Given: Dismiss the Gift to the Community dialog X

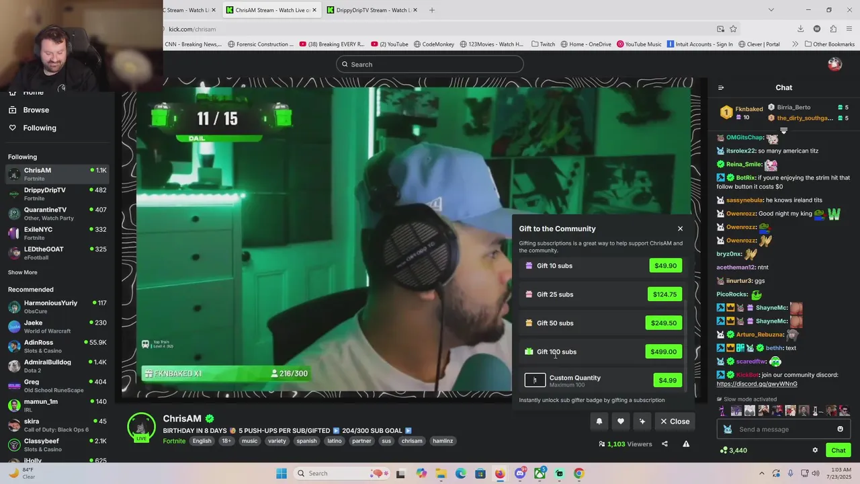Looking at the screenshot, I should tap(680, 229).
